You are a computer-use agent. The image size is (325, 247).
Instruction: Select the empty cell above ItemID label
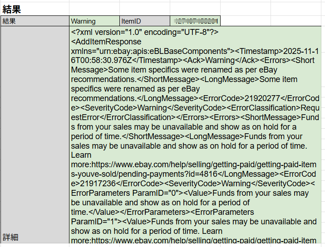click(145, 8)
